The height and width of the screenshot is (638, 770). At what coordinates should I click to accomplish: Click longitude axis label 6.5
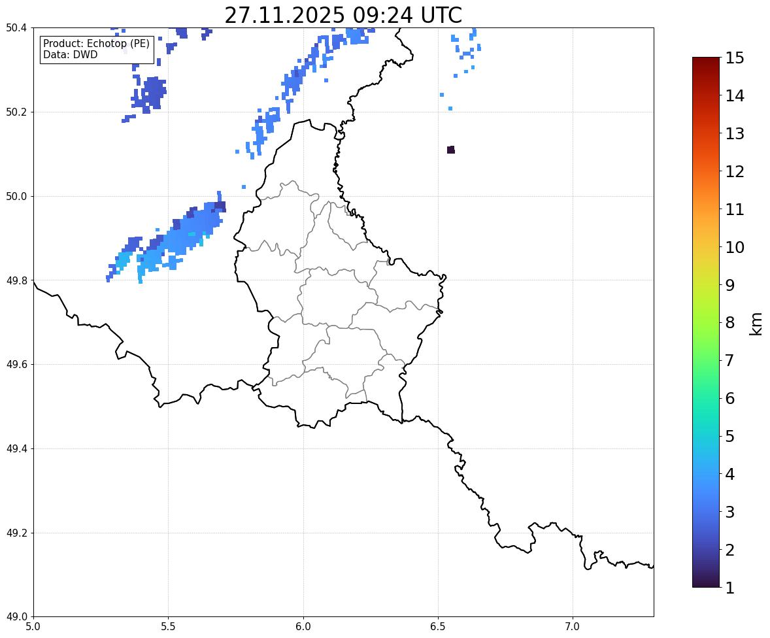(438, 627)
